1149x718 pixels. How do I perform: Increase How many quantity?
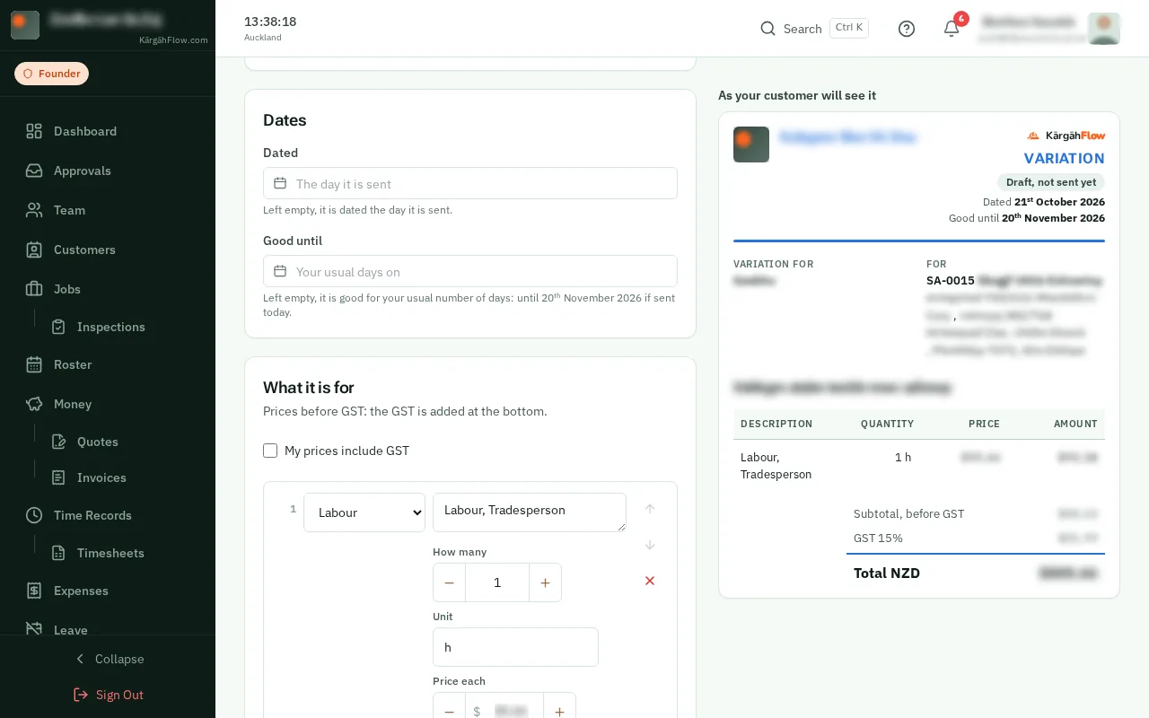[x=545, y=582]
